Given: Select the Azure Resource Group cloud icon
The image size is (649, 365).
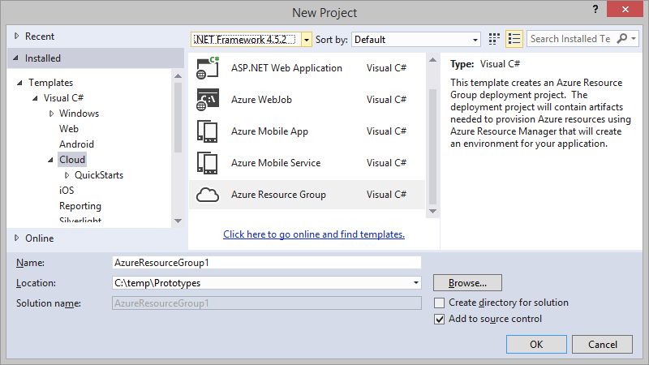Looking at the screenshot, I should (x=208, y=195).
